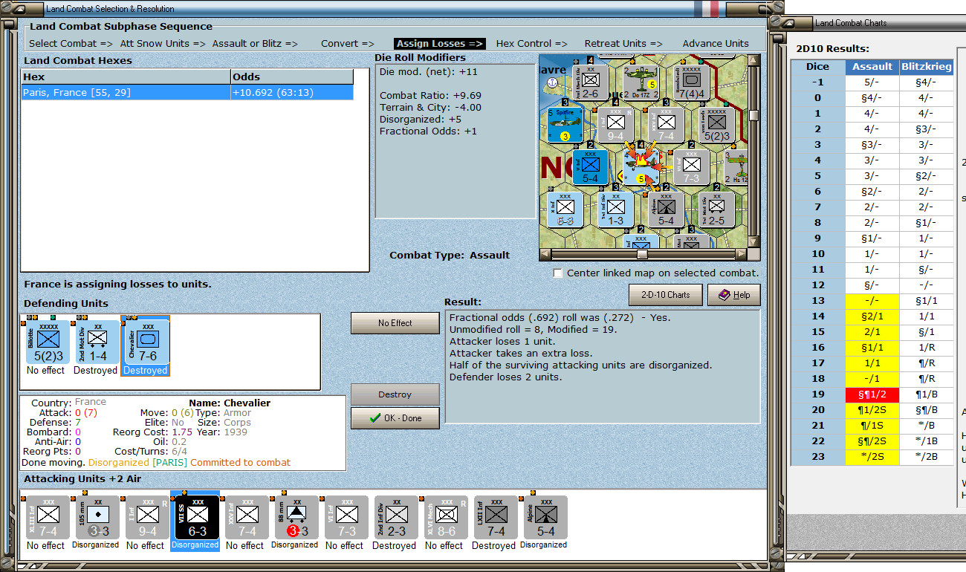Click the X Inf 6-3 counter on map
Screen dimensions: 966x572
tap(565, 209)
